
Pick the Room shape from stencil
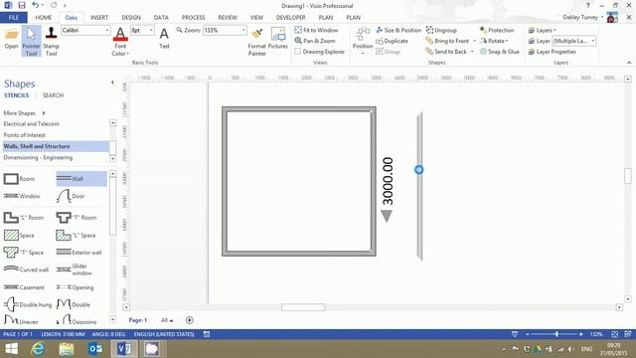coord(19,179)
